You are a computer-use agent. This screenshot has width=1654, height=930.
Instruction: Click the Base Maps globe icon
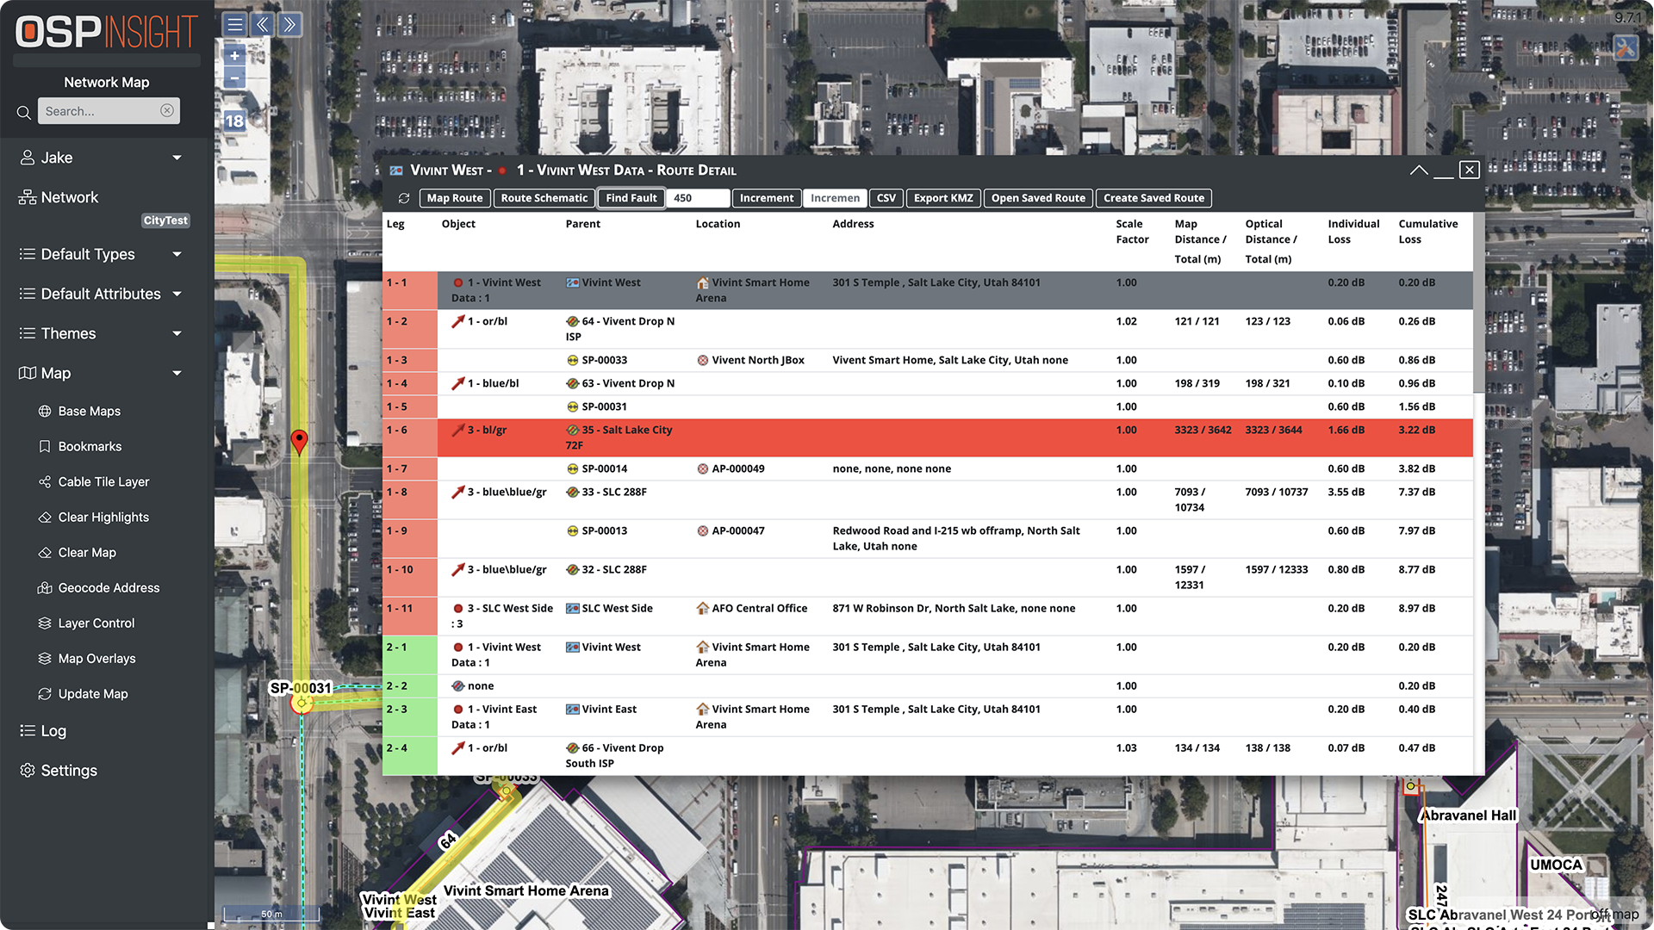point(45,412)
